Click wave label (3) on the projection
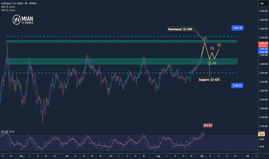 tap(212, 48)
